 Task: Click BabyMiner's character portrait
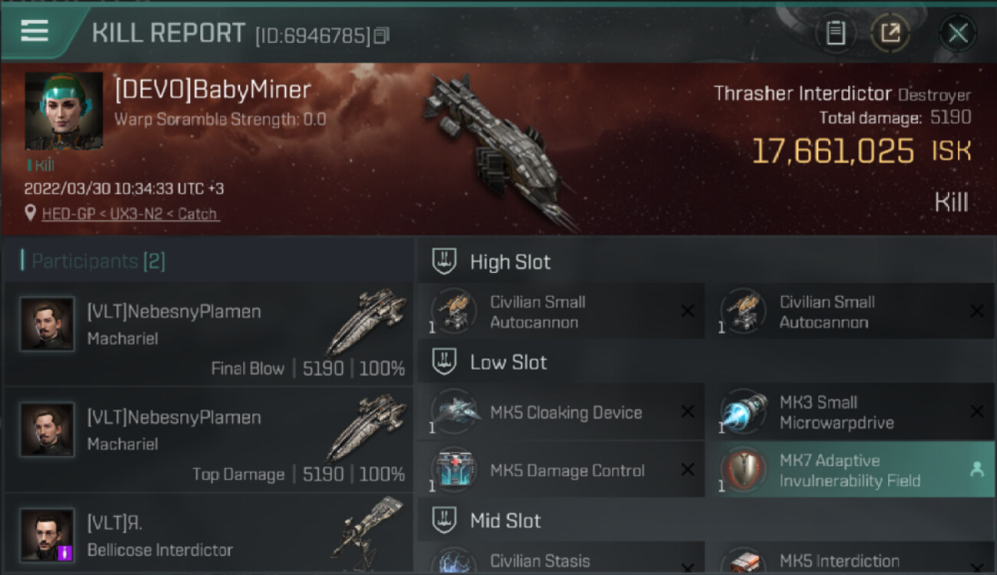pos(64,111)
